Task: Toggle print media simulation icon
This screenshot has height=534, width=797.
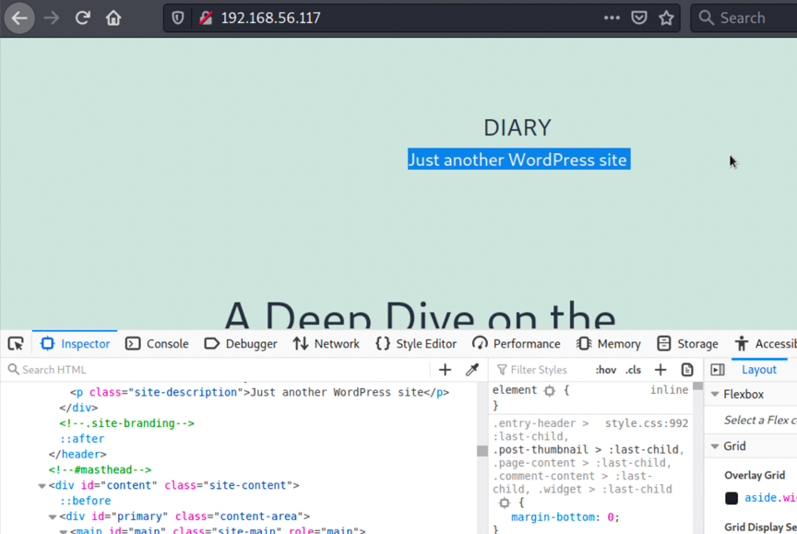Action: [x=687, y=370]
